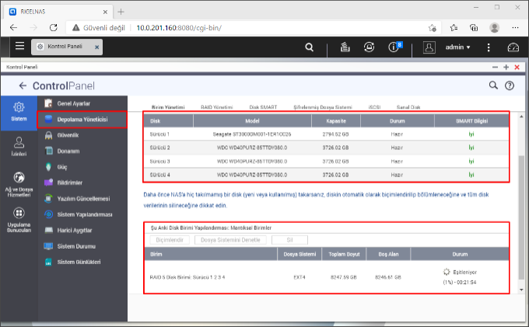
Task: Open Donanım settings
Action: pyautogui.click(x=82, y=151)
